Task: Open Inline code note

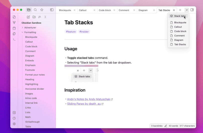Action: click(x=31, y=98)
